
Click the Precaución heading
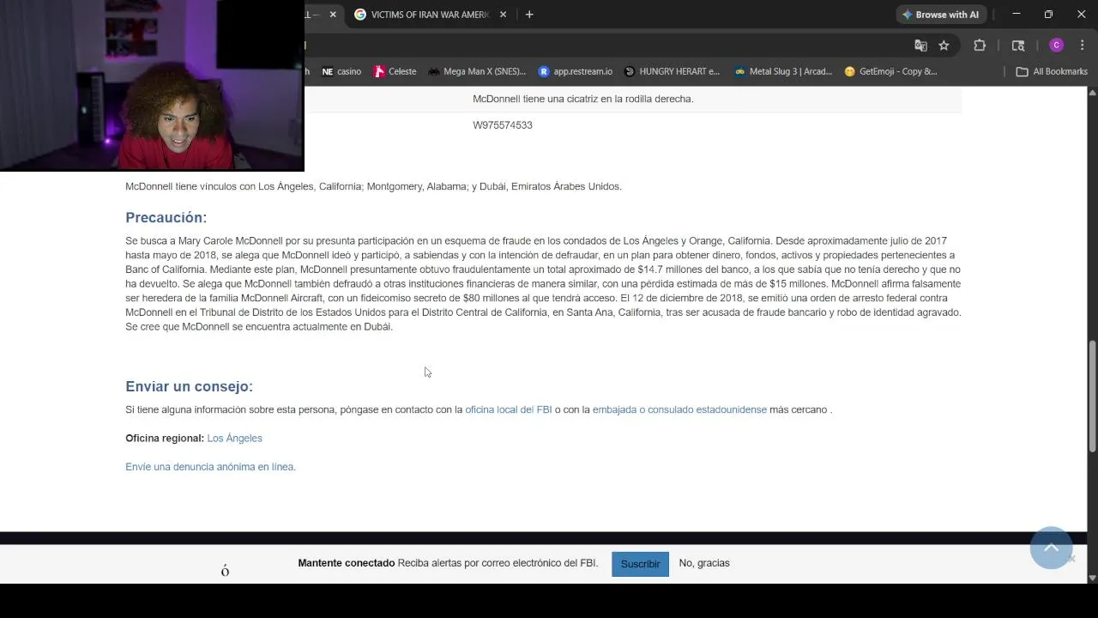coord(166,217)
